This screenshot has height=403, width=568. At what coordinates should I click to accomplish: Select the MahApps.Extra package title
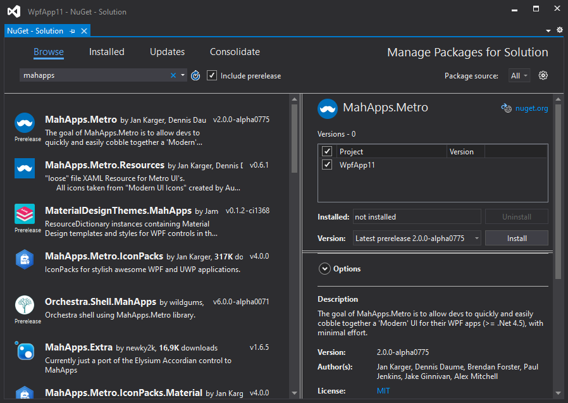[78, 347]
